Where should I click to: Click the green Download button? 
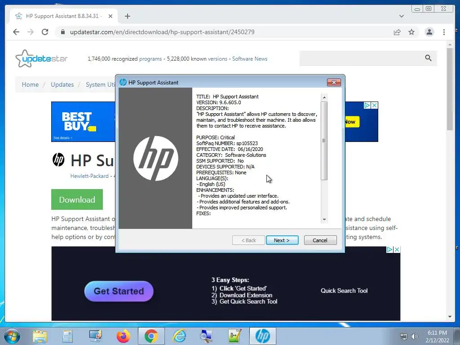coord(77,199)
